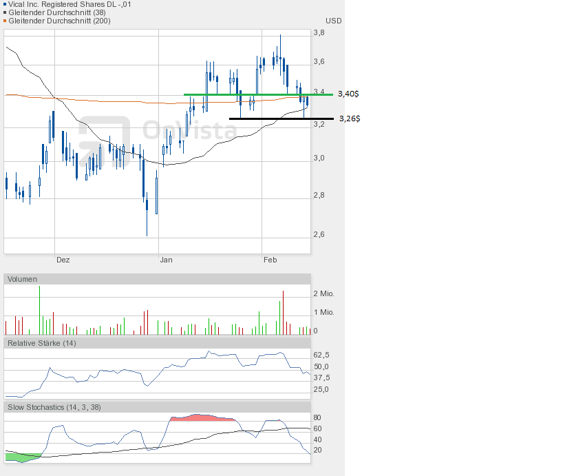Click the red overbought area in Stochastics
This screenshot has height=476, width=585.
point(200,417)
